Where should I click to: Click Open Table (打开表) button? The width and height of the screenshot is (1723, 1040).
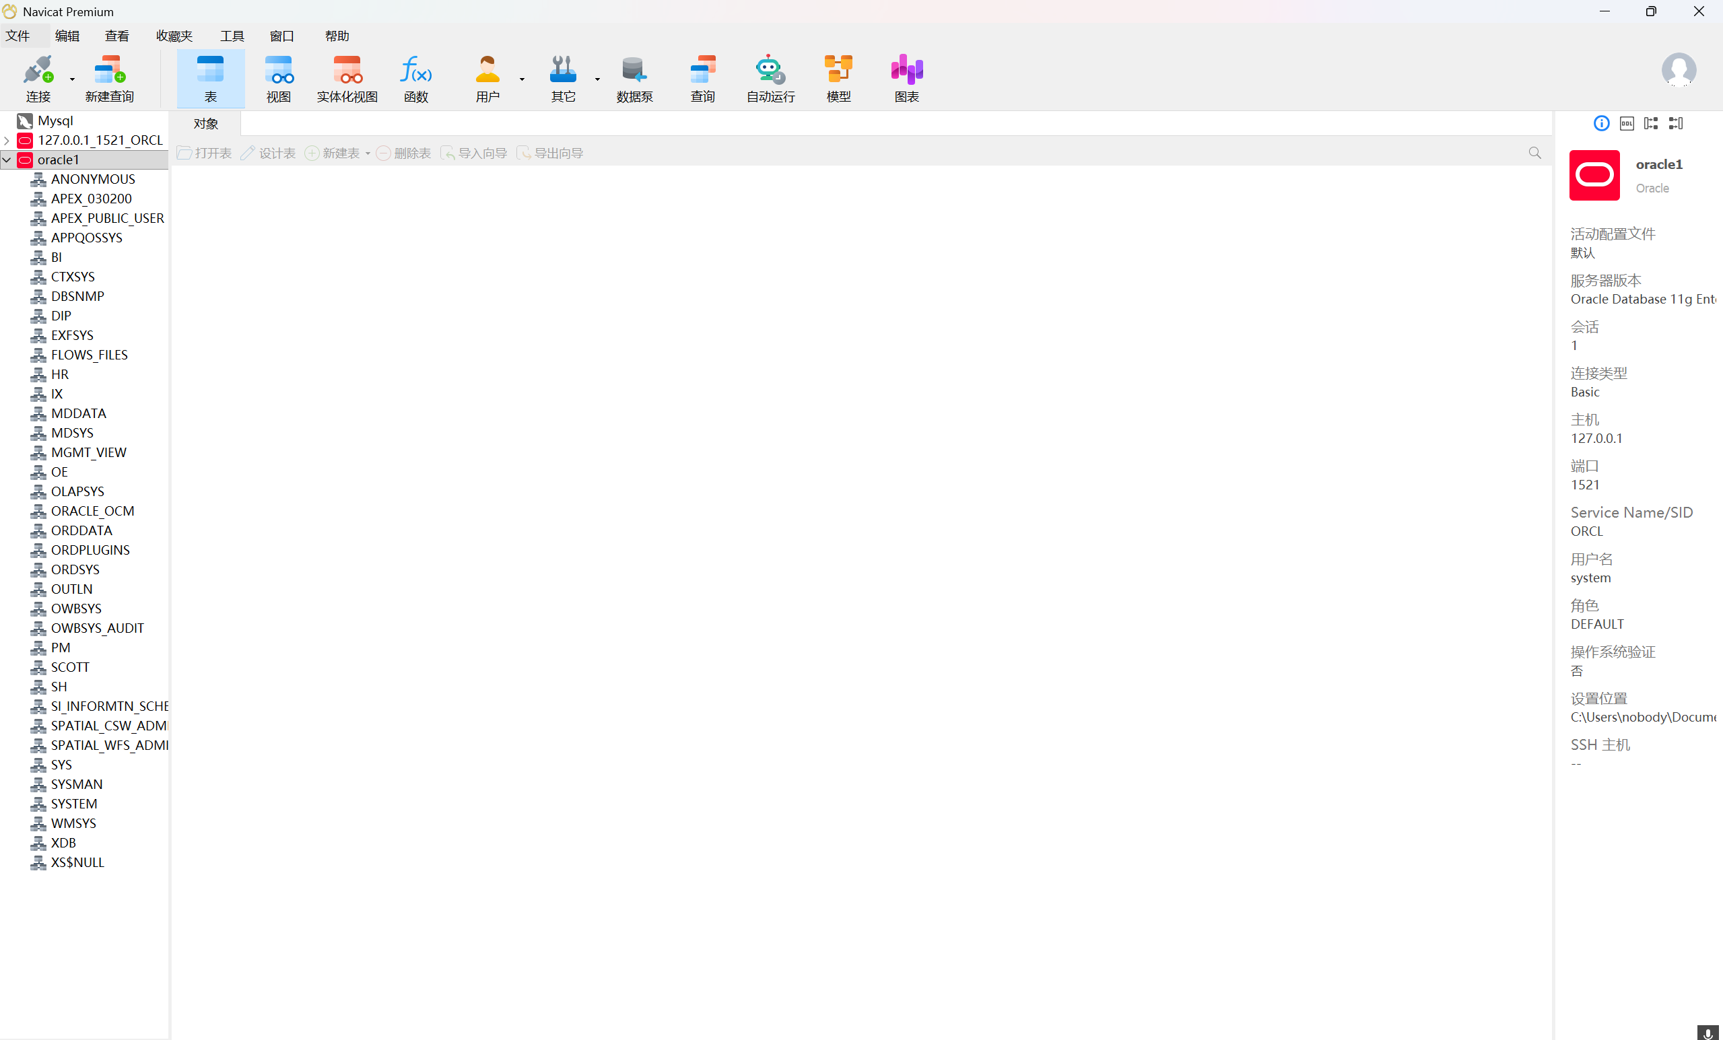click(x=204, y=153)
